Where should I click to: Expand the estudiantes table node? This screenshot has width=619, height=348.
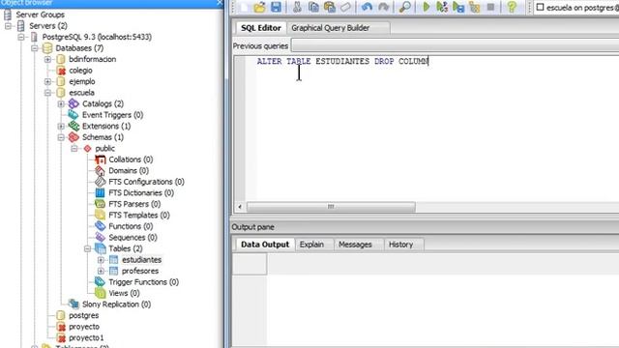click(101, 260)
